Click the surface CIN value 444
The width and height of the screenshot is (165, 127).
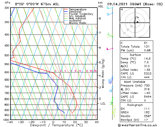tap(147, 77)
